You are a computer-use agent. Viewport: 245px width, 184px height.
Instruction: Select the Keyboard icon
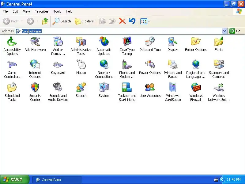(x=58, y=64)
